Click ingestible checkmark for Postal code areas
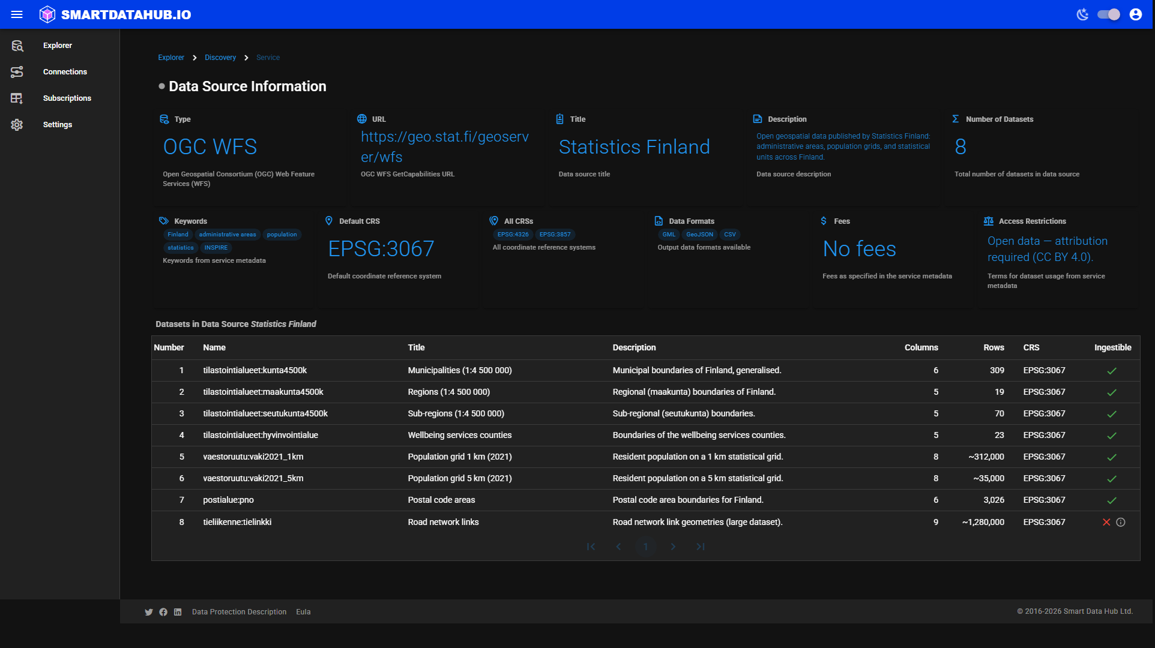The height and width of the screenshot is (648, 1155). (x=1112, y=500)
